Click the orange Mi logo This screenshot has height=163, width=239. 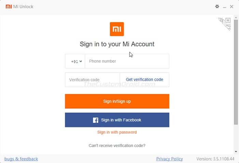pos(117,29)
